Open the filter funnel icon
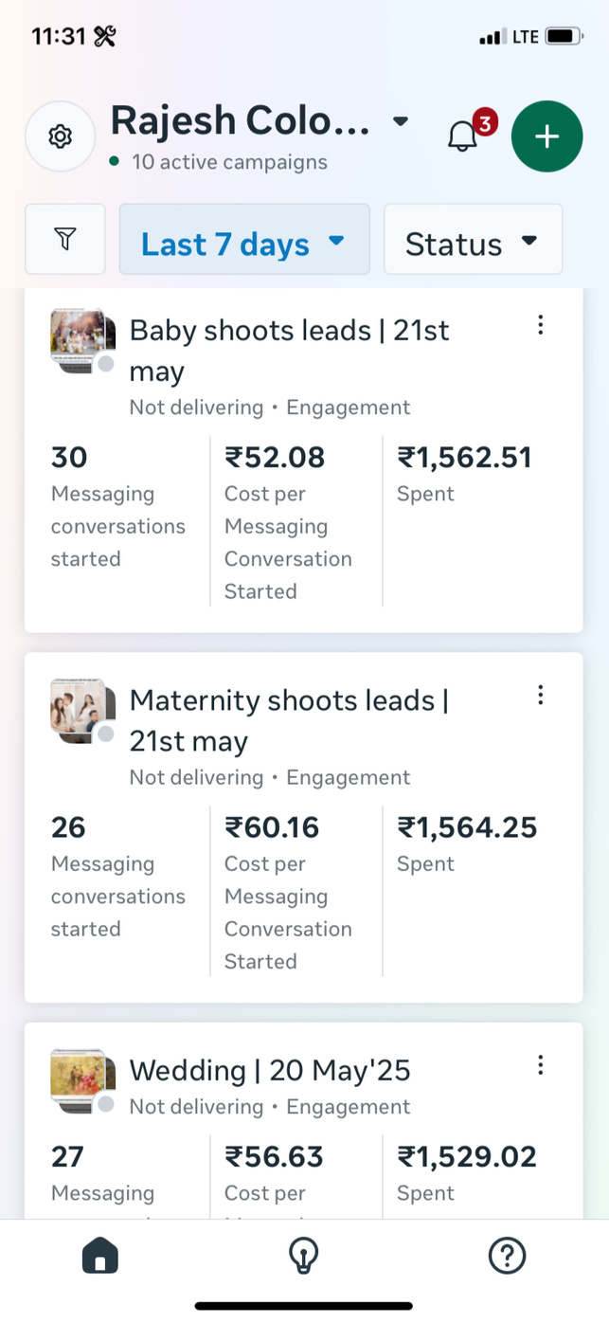609x1323 pixels. coord(64,239)
